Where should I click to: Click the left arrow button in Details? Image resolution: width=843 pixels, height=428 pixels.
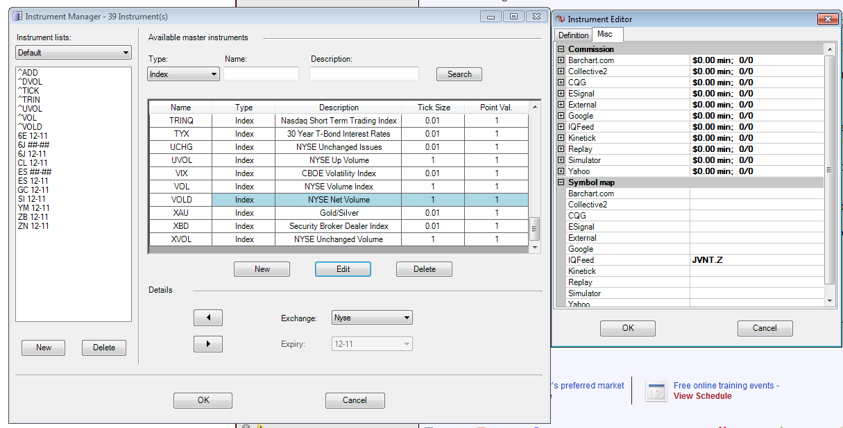tap(208, 318)
